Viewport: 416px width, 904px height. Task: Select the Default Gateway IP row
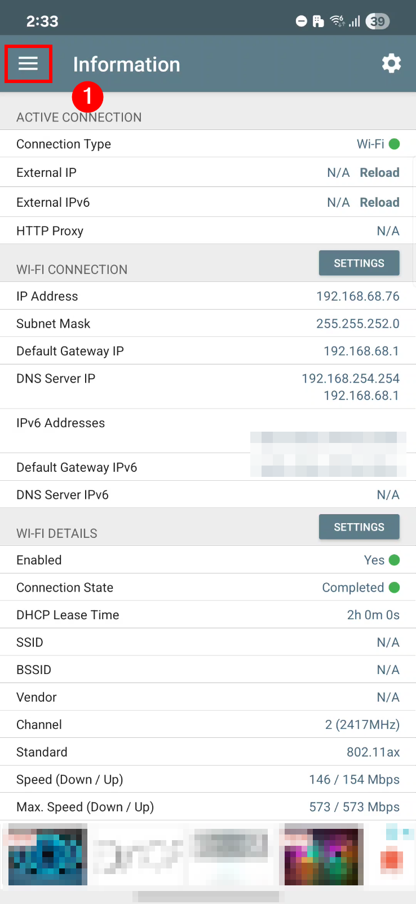pos(207,351)
